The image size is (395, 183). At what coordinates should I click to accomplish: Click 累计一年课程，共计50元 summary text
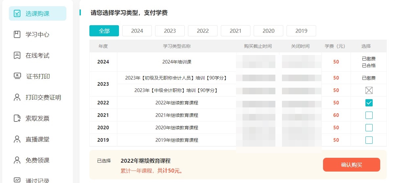[152, 171]
